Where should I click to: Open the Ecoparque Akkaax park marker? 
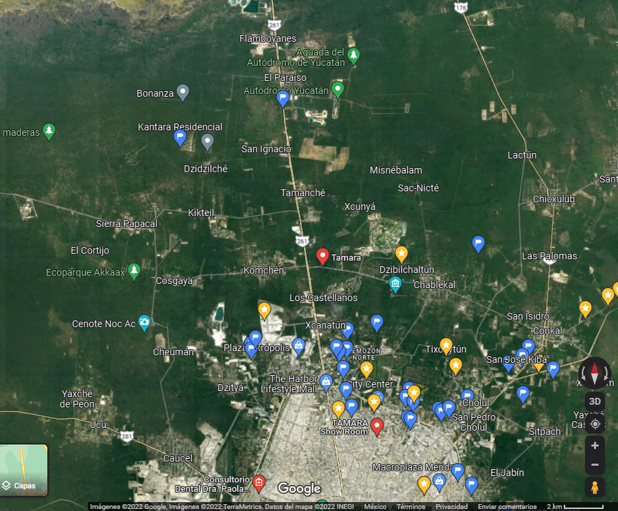[x=134, y=271]
